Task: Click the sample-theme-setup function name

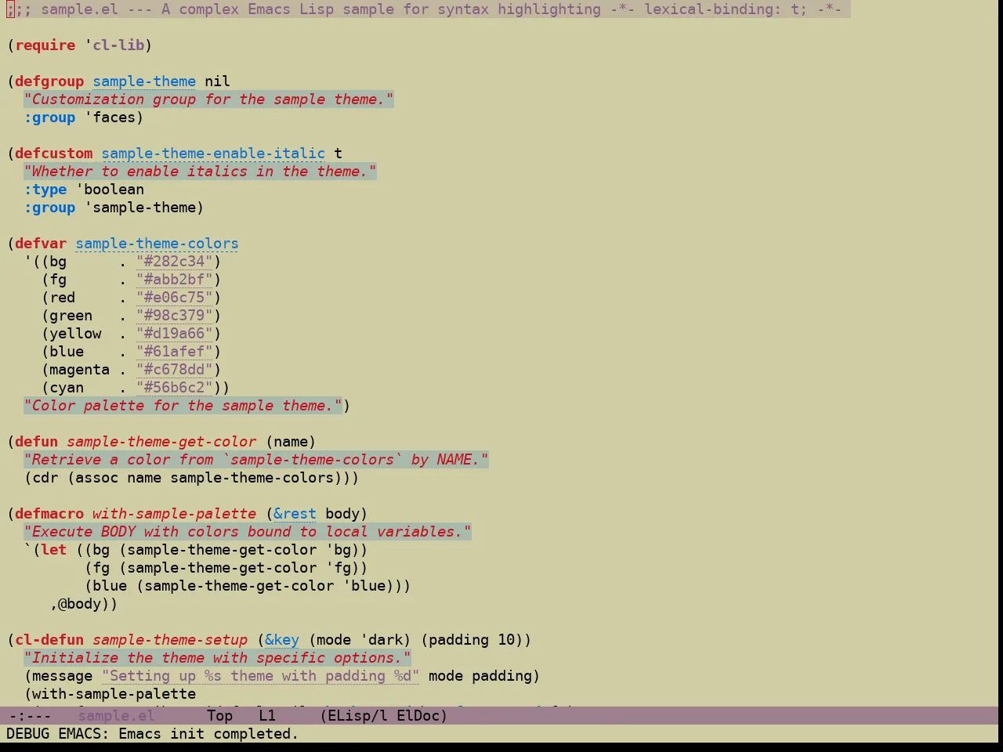Action: tap(170, 640)
